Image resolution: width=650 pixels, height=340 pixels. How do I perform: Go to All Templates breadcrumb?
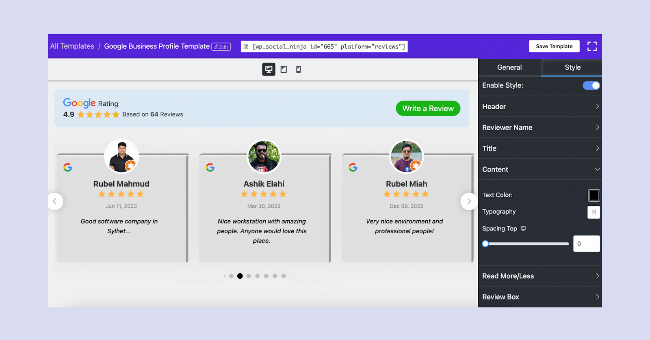point(72,46)
